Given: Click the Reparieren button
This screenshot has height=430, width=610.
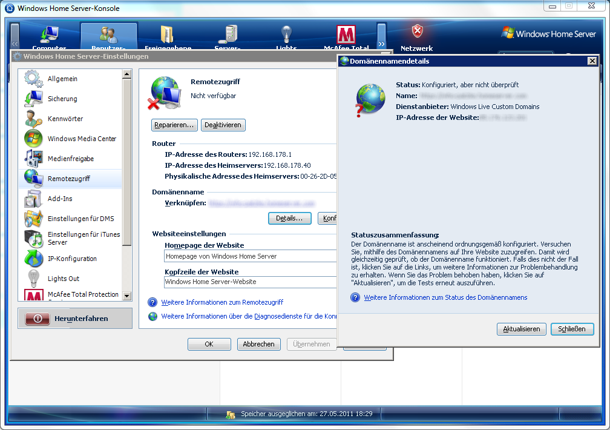Looking at the screenshot, I should pyautogui.click(x=174, y=125).
